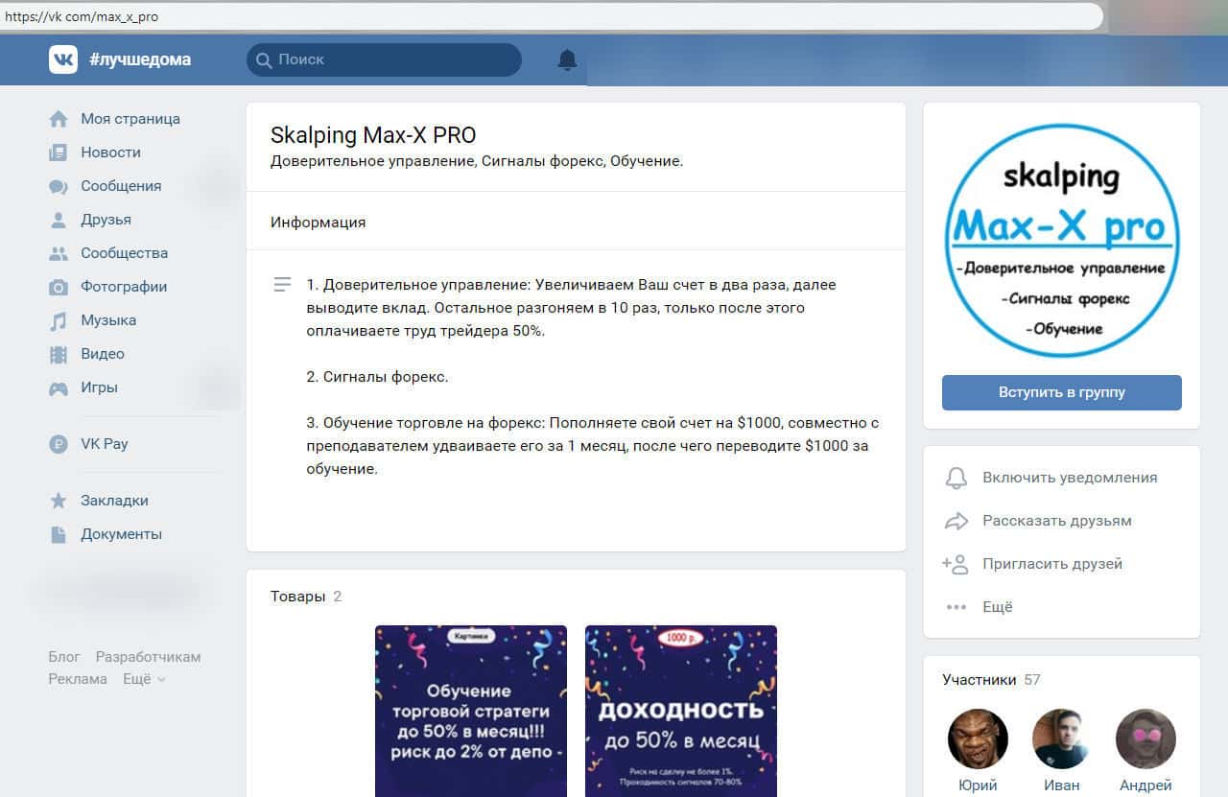Screen dimensions: 1228x797
Task: Open Сообщения chat icon
Action: (x=59, y=186)
